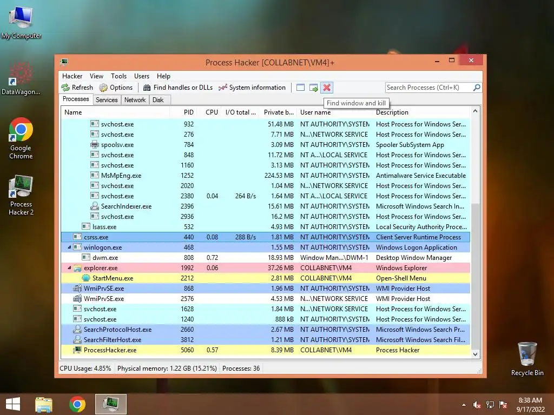Select the DataWagon desktop shortcut
The height and width of the screenshot is (415, 554).
[x=21, y=78]
